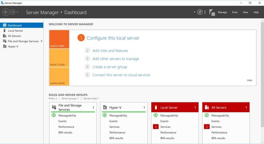264x144 pixels.
Task: Open the Tools menu
Action: tap(234, 12)
